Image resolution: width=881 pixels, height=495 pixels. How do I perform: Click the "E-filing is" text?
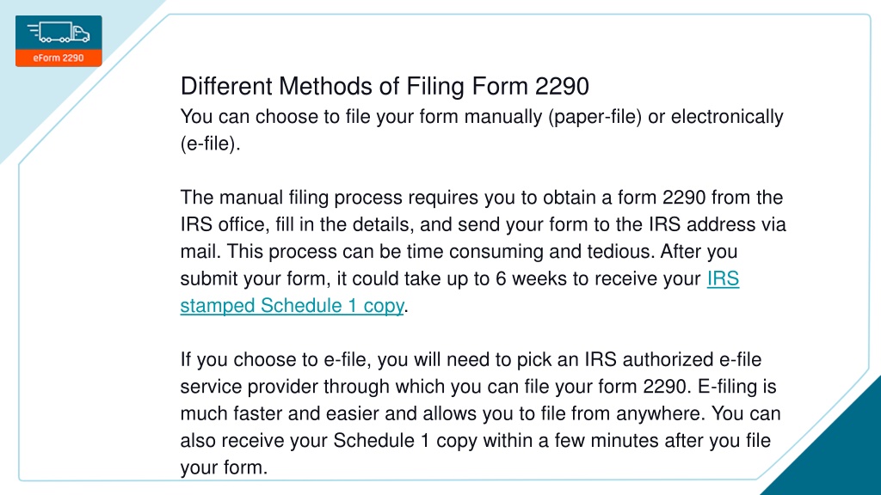pyautogui.click(x=737, y=387)
